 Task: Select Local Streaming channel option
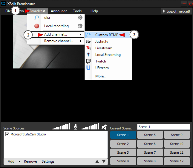point(108,55)
